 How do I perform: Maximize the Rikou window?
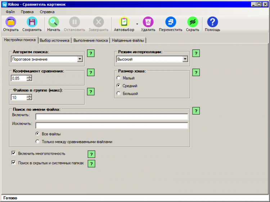click(x=259, y=4)
